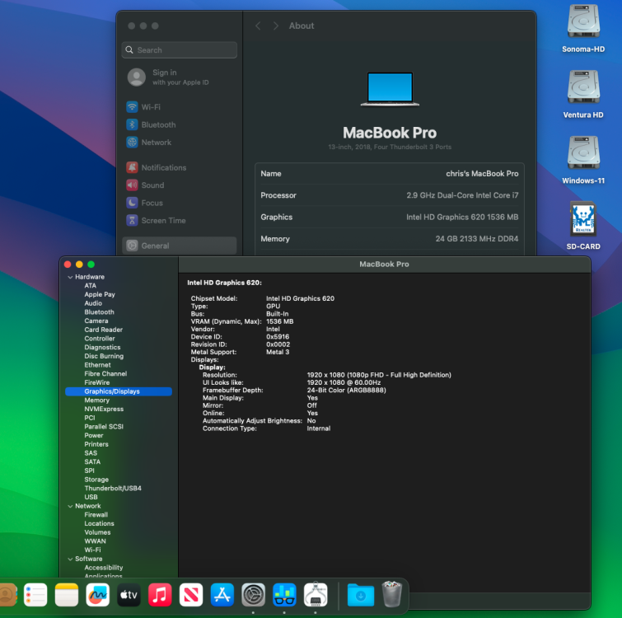Select Thunderbolt/USB4 in Hardware list
Image resolution: width=622 pixels, height=618 pixels.
coord(113,489)
